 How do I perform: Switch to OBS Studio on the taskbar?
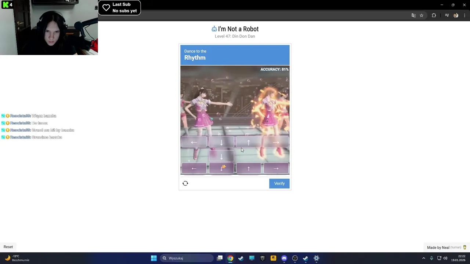pyautogui.click(x=295, y=258)
